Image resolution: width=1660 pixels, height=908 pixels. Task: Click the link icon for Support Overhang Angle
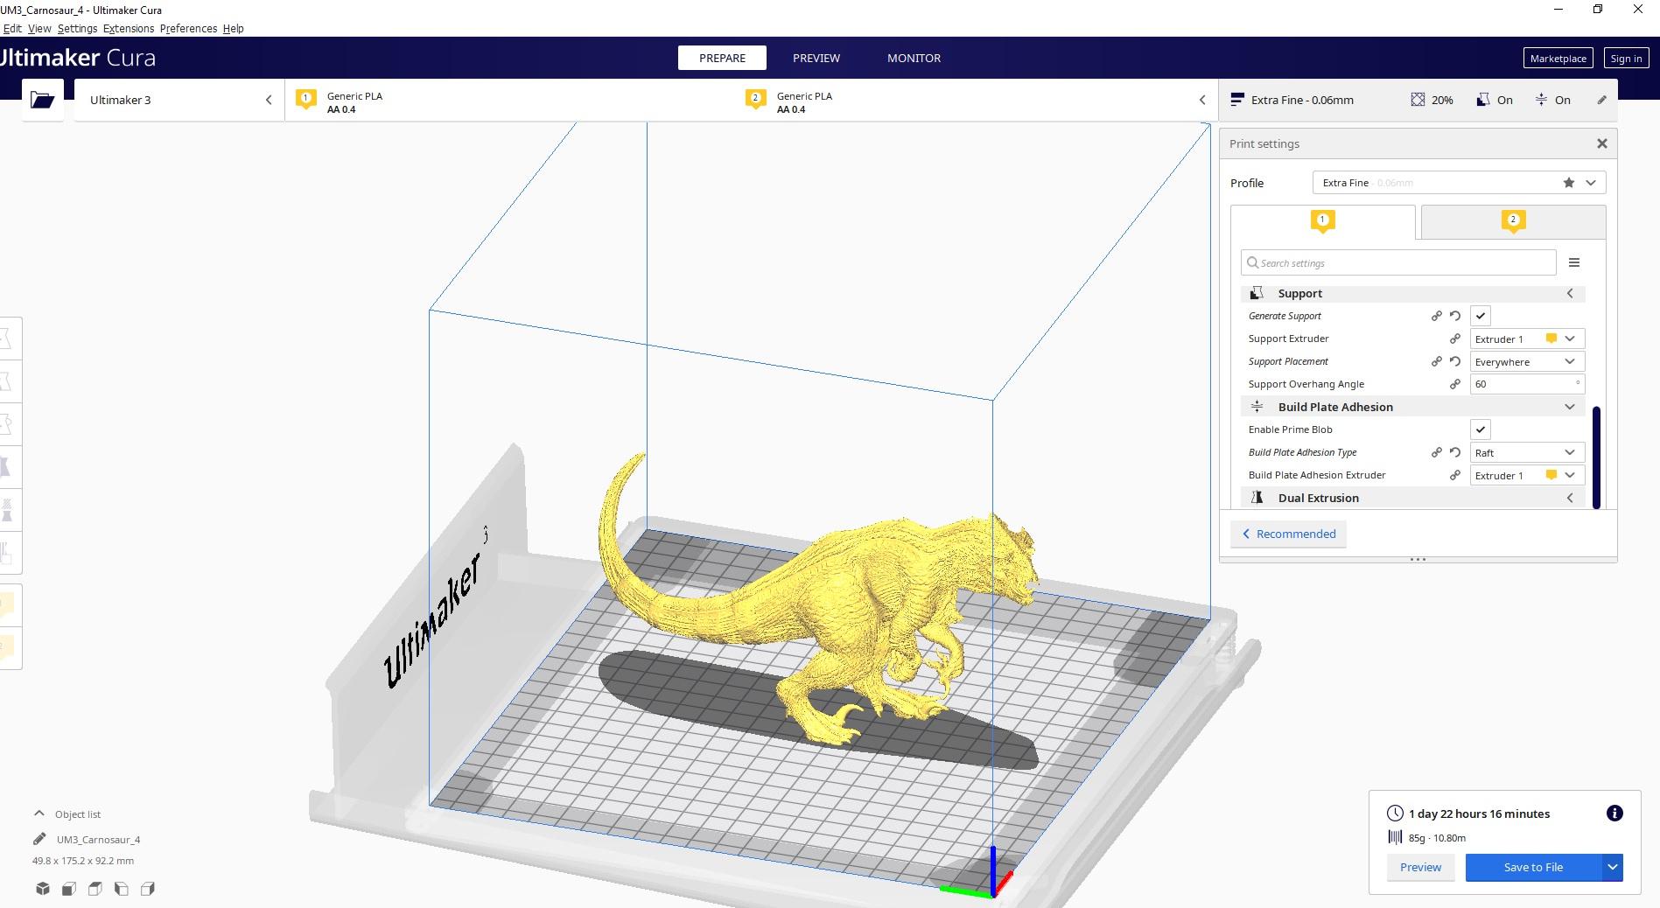click(1455, 384)
